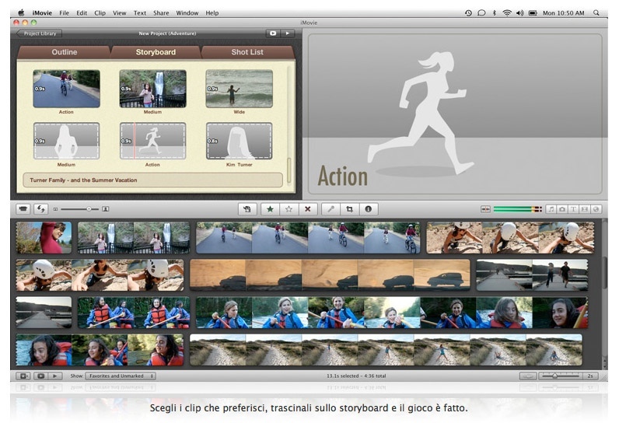The height and width of the screenshot is (423, 619).
Task: Open the volume menu bar icon
Action: 520,12
